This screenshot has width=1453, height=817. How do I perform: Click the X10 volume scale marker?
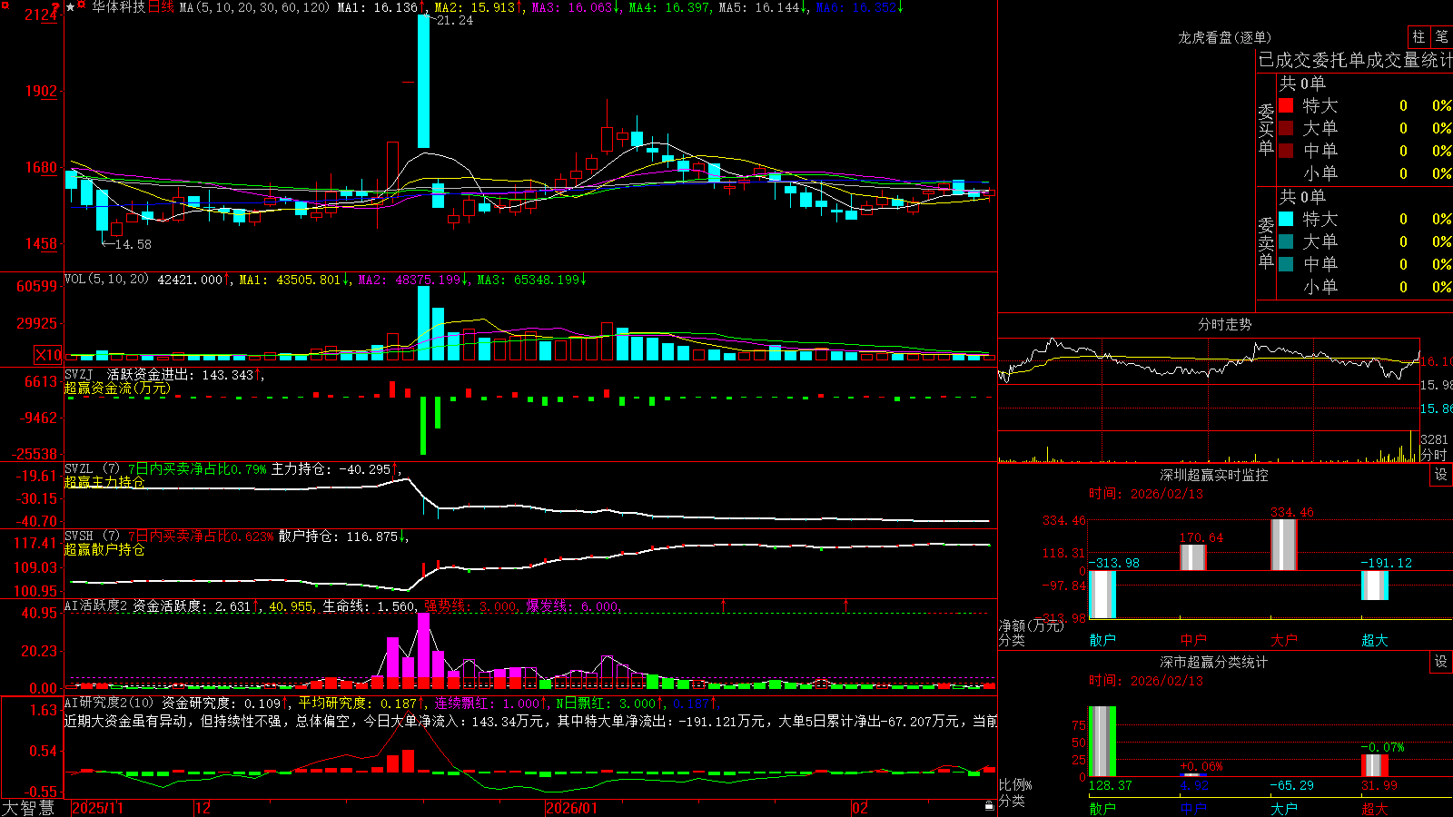48,355
